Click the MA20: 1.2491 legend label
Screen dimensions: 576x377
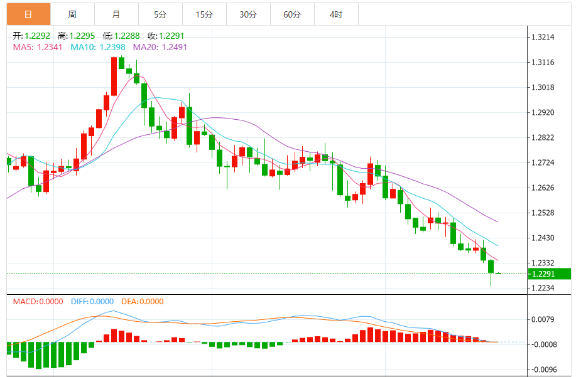[160, 47]
